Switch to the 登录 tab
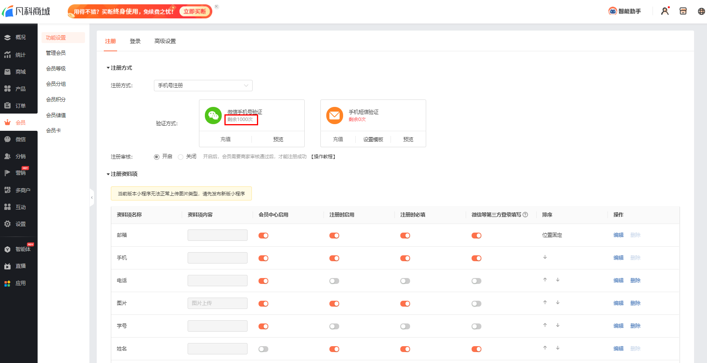 tap(135, 41)
